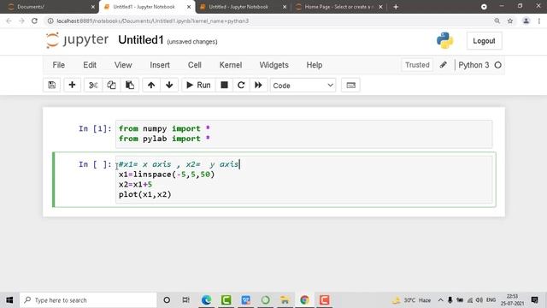The image size is (547, 308).
Task: Open the notification center icon
Action: pos(534,300)
